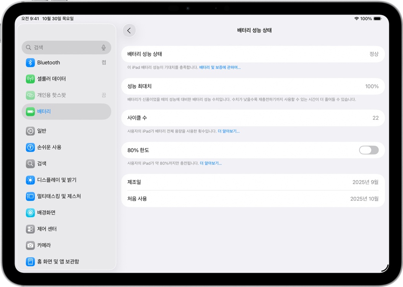
Task: Tap the General gear icon
Action: tap(30, 131)
